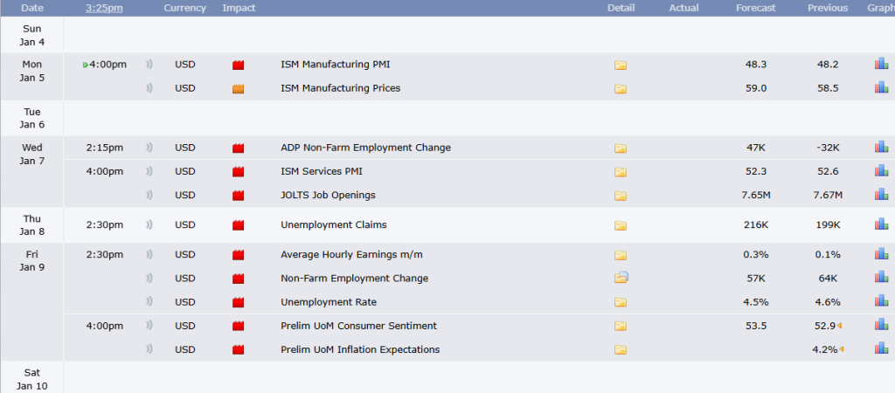Viewport: 895px width, 393px height.
Task: Open the JOLTS Job Openings graph icon
Action: point(881,195)
